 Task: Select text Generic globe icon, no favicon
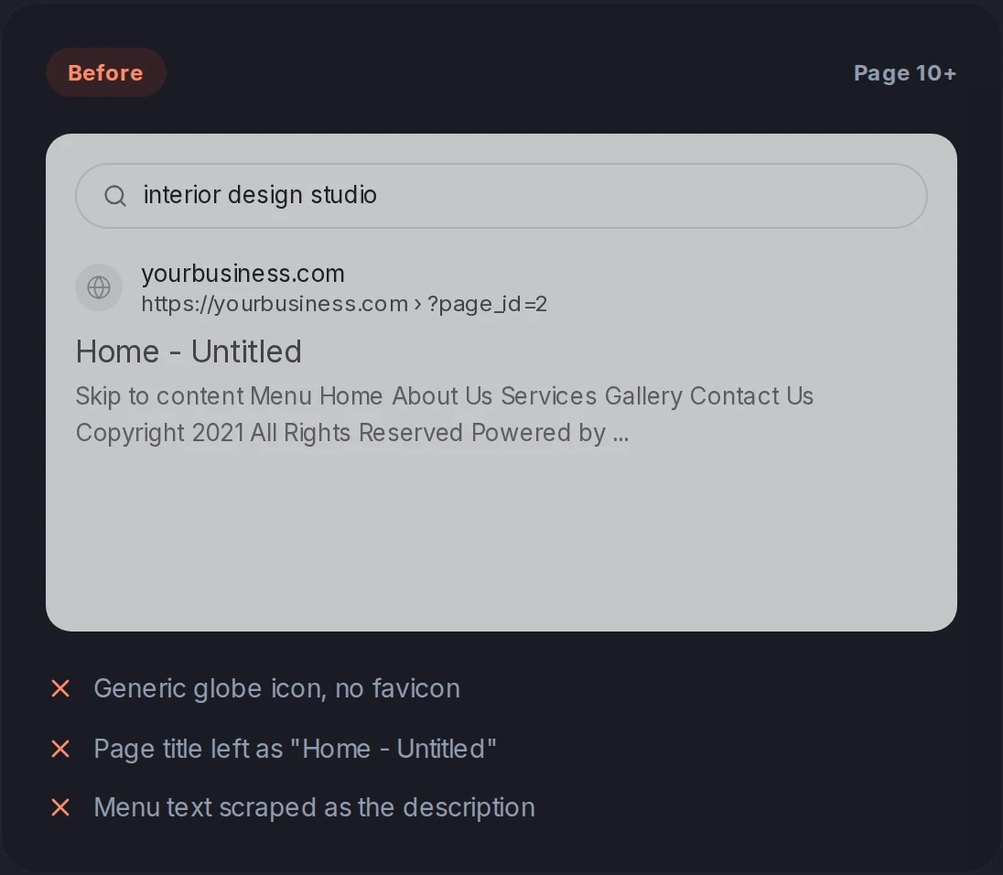point(277,689)
